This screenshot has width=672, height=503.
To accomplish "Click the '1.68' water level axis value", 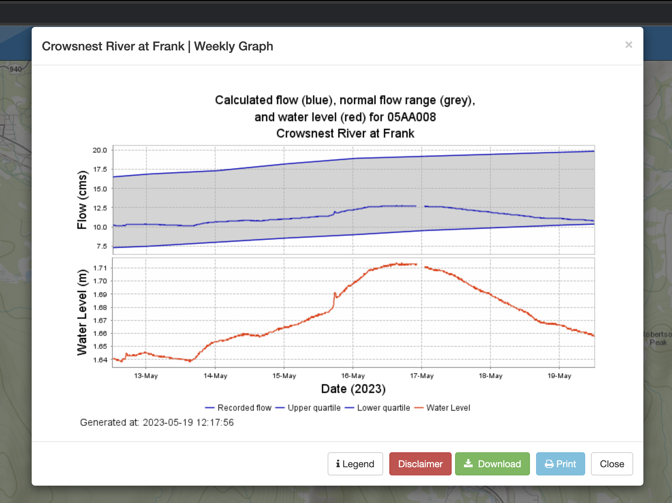I will tap(100, 307).
